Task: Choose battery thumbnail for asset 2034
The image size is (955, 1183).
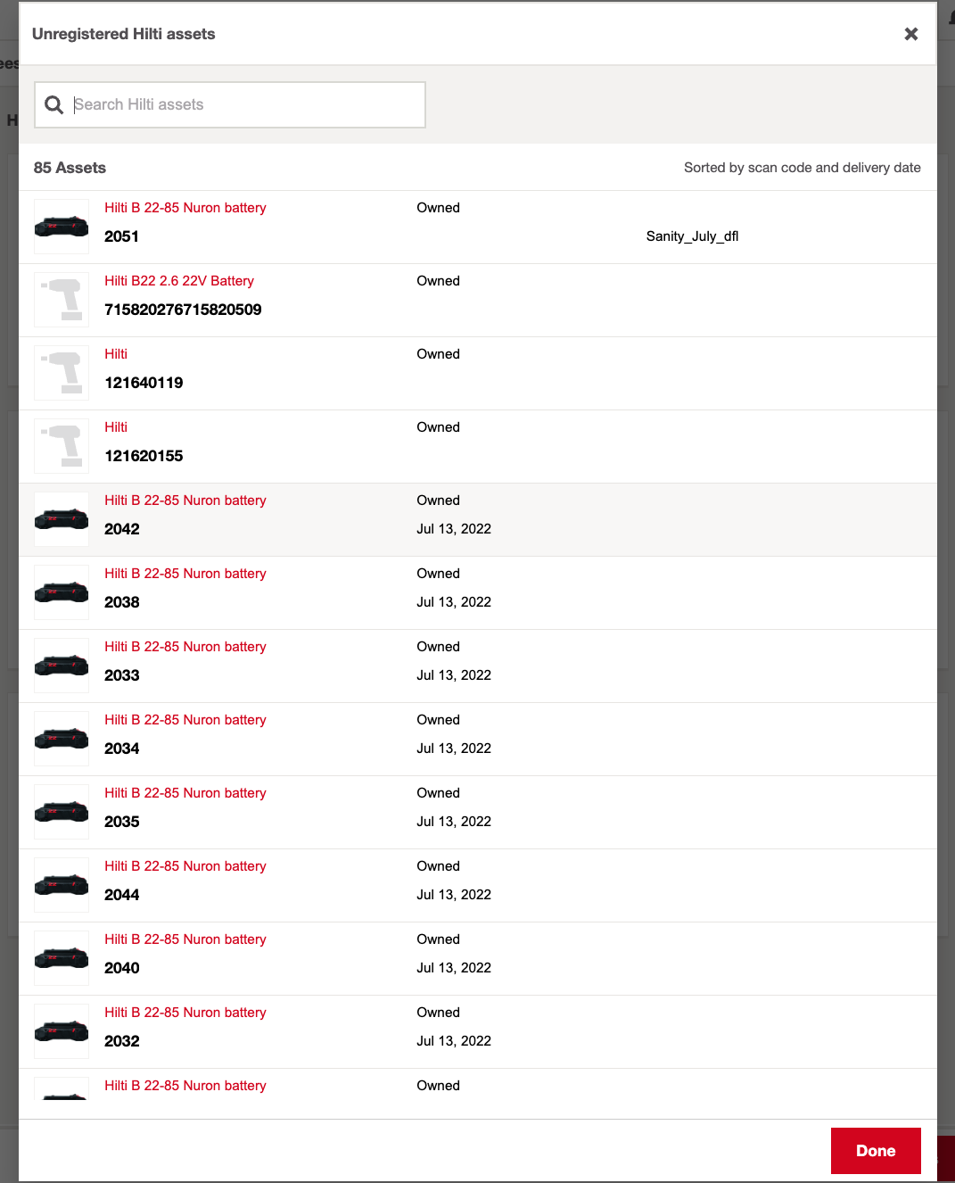Action: [x=62, y=739]
